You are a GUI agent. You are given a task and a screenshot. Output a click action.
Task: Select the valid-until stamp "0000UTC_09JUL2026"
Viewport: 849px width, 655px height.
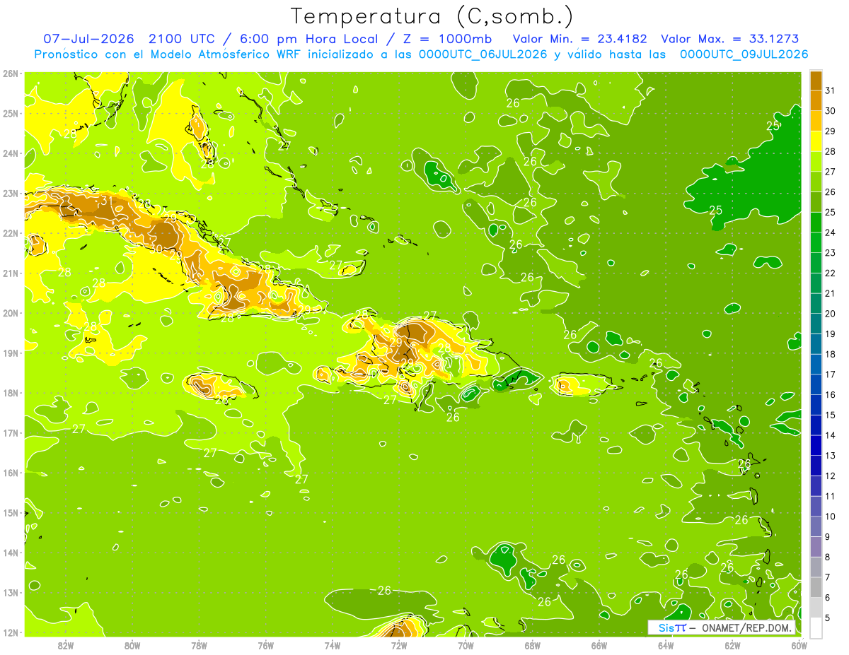pos(743,54)
